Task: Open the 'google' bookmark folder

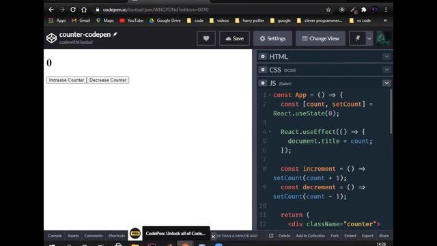Action: [x=281, y=20]
